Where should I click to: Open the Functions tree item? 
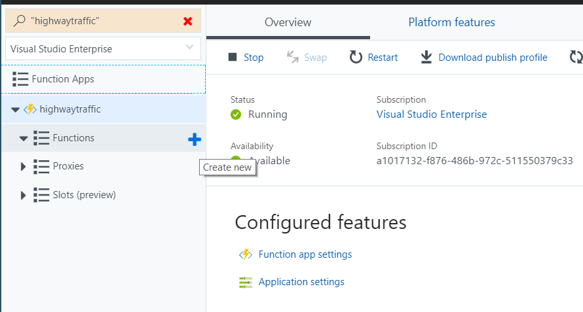click(x=103, y=138)
